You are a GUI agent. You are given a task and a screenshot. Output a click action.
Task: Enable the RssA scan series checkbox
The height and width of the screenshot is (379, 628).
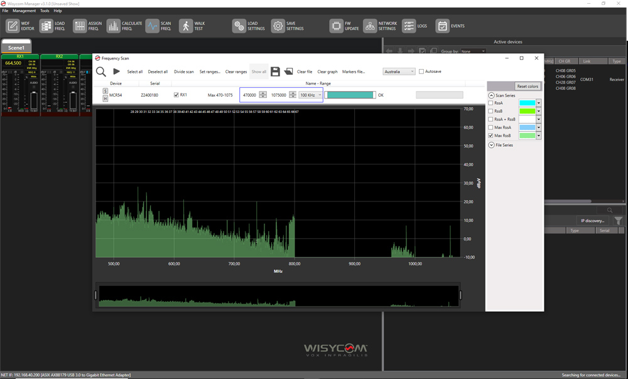[x=491, y=103]
